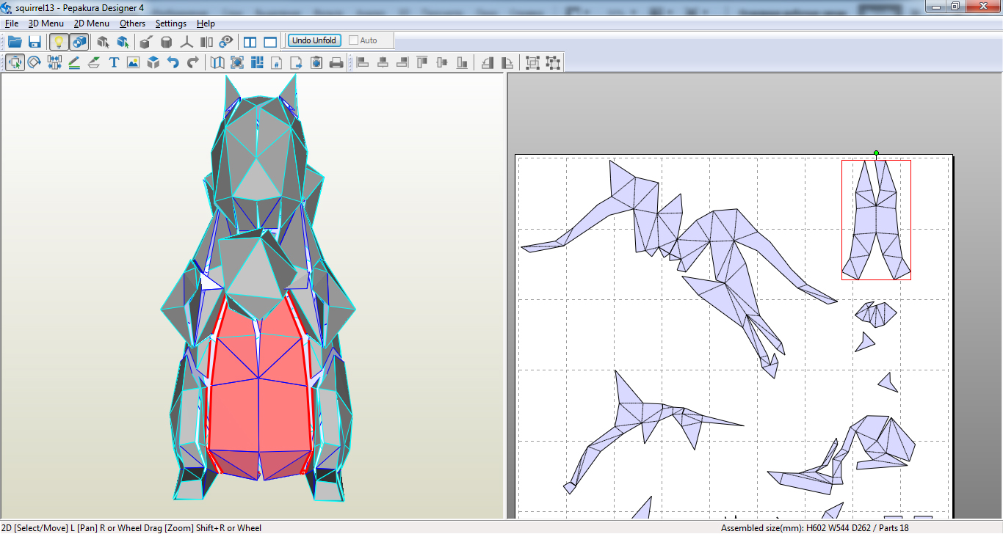Toggle the light bulb lighting button
Screen dimensions: 1003x534
(59, 42)
